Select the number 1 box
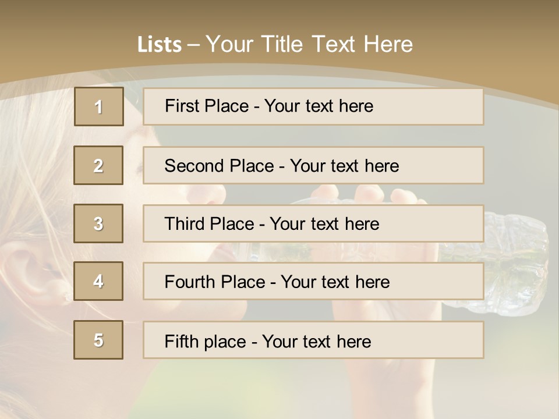 pos(99,106)
